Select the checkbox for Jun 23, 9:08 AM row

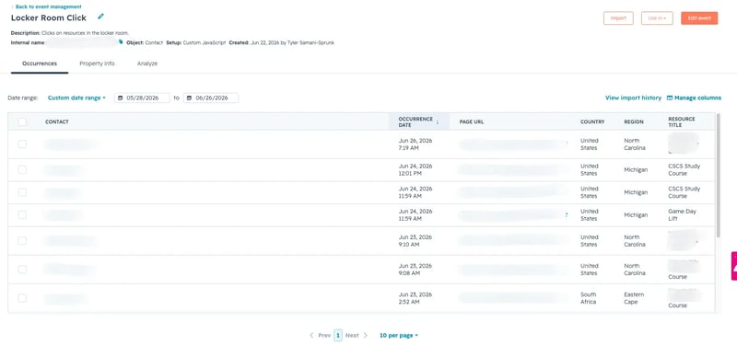[22, 270]
